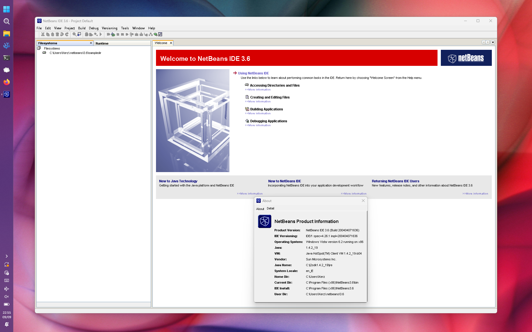Click the Undo arrow toolbar icon
The image size is (532, 332).
62,34
